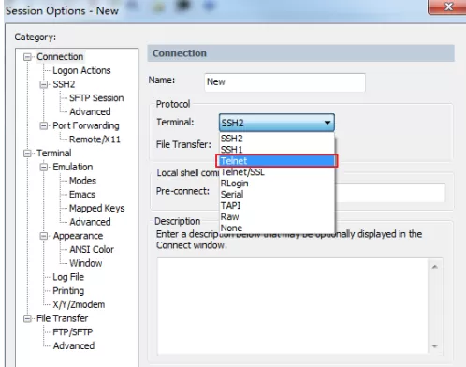Screen dimensions: 466x367
Task: Select SSH2 category in tree
Action: tap(64, 84)
